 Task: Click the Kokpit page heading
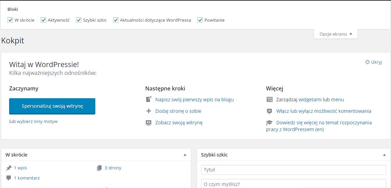pyautogui.click(x=13, y=41)
